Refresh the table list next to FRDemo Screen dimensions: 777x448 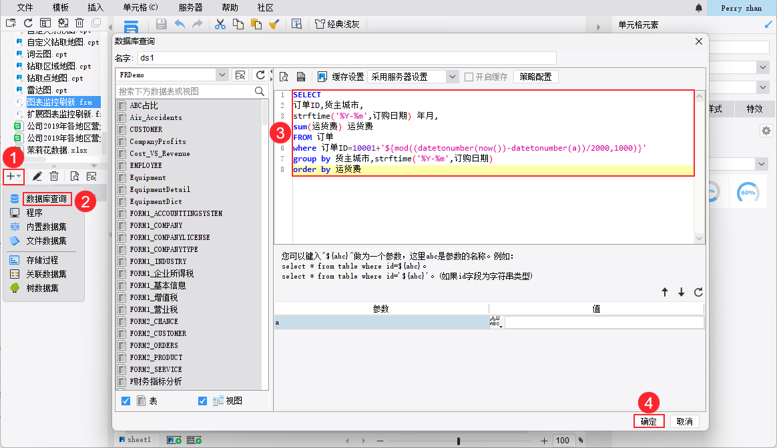[x=260, y=75]
